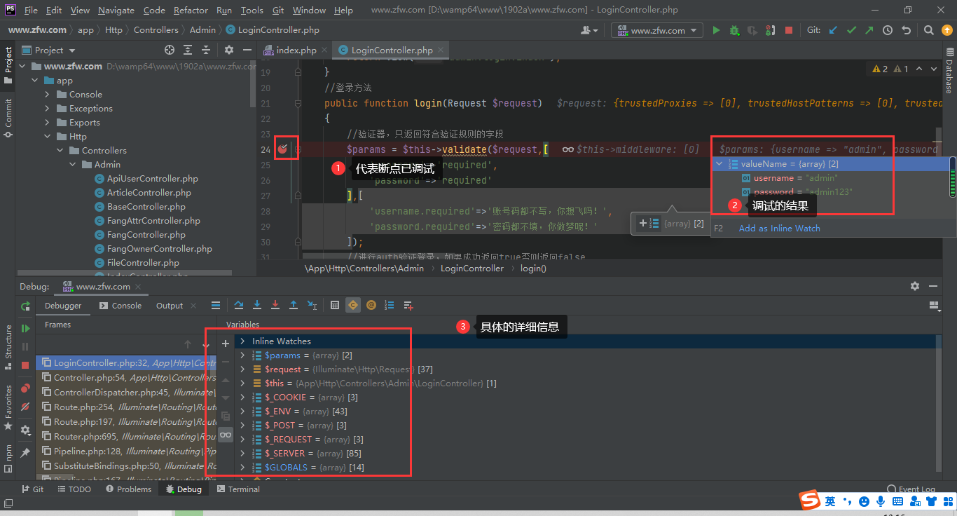Click Git Update Project blue arrow
The width and height of the screenshot is (957, 516).
(x=833, y=30)
